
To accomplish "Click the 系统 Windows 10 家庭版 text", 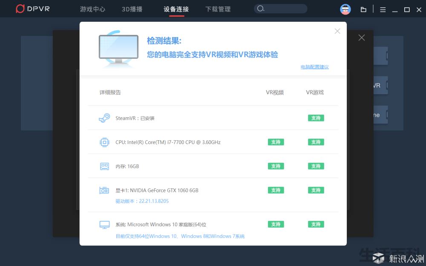I will (x=161, y=225).
